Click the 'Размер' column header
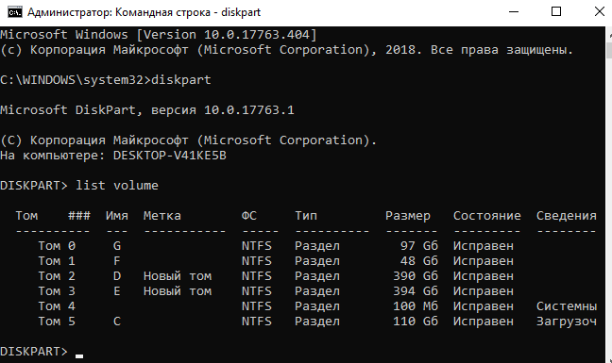The width and height of the screenshot is (612, 363). coord(408,216)
